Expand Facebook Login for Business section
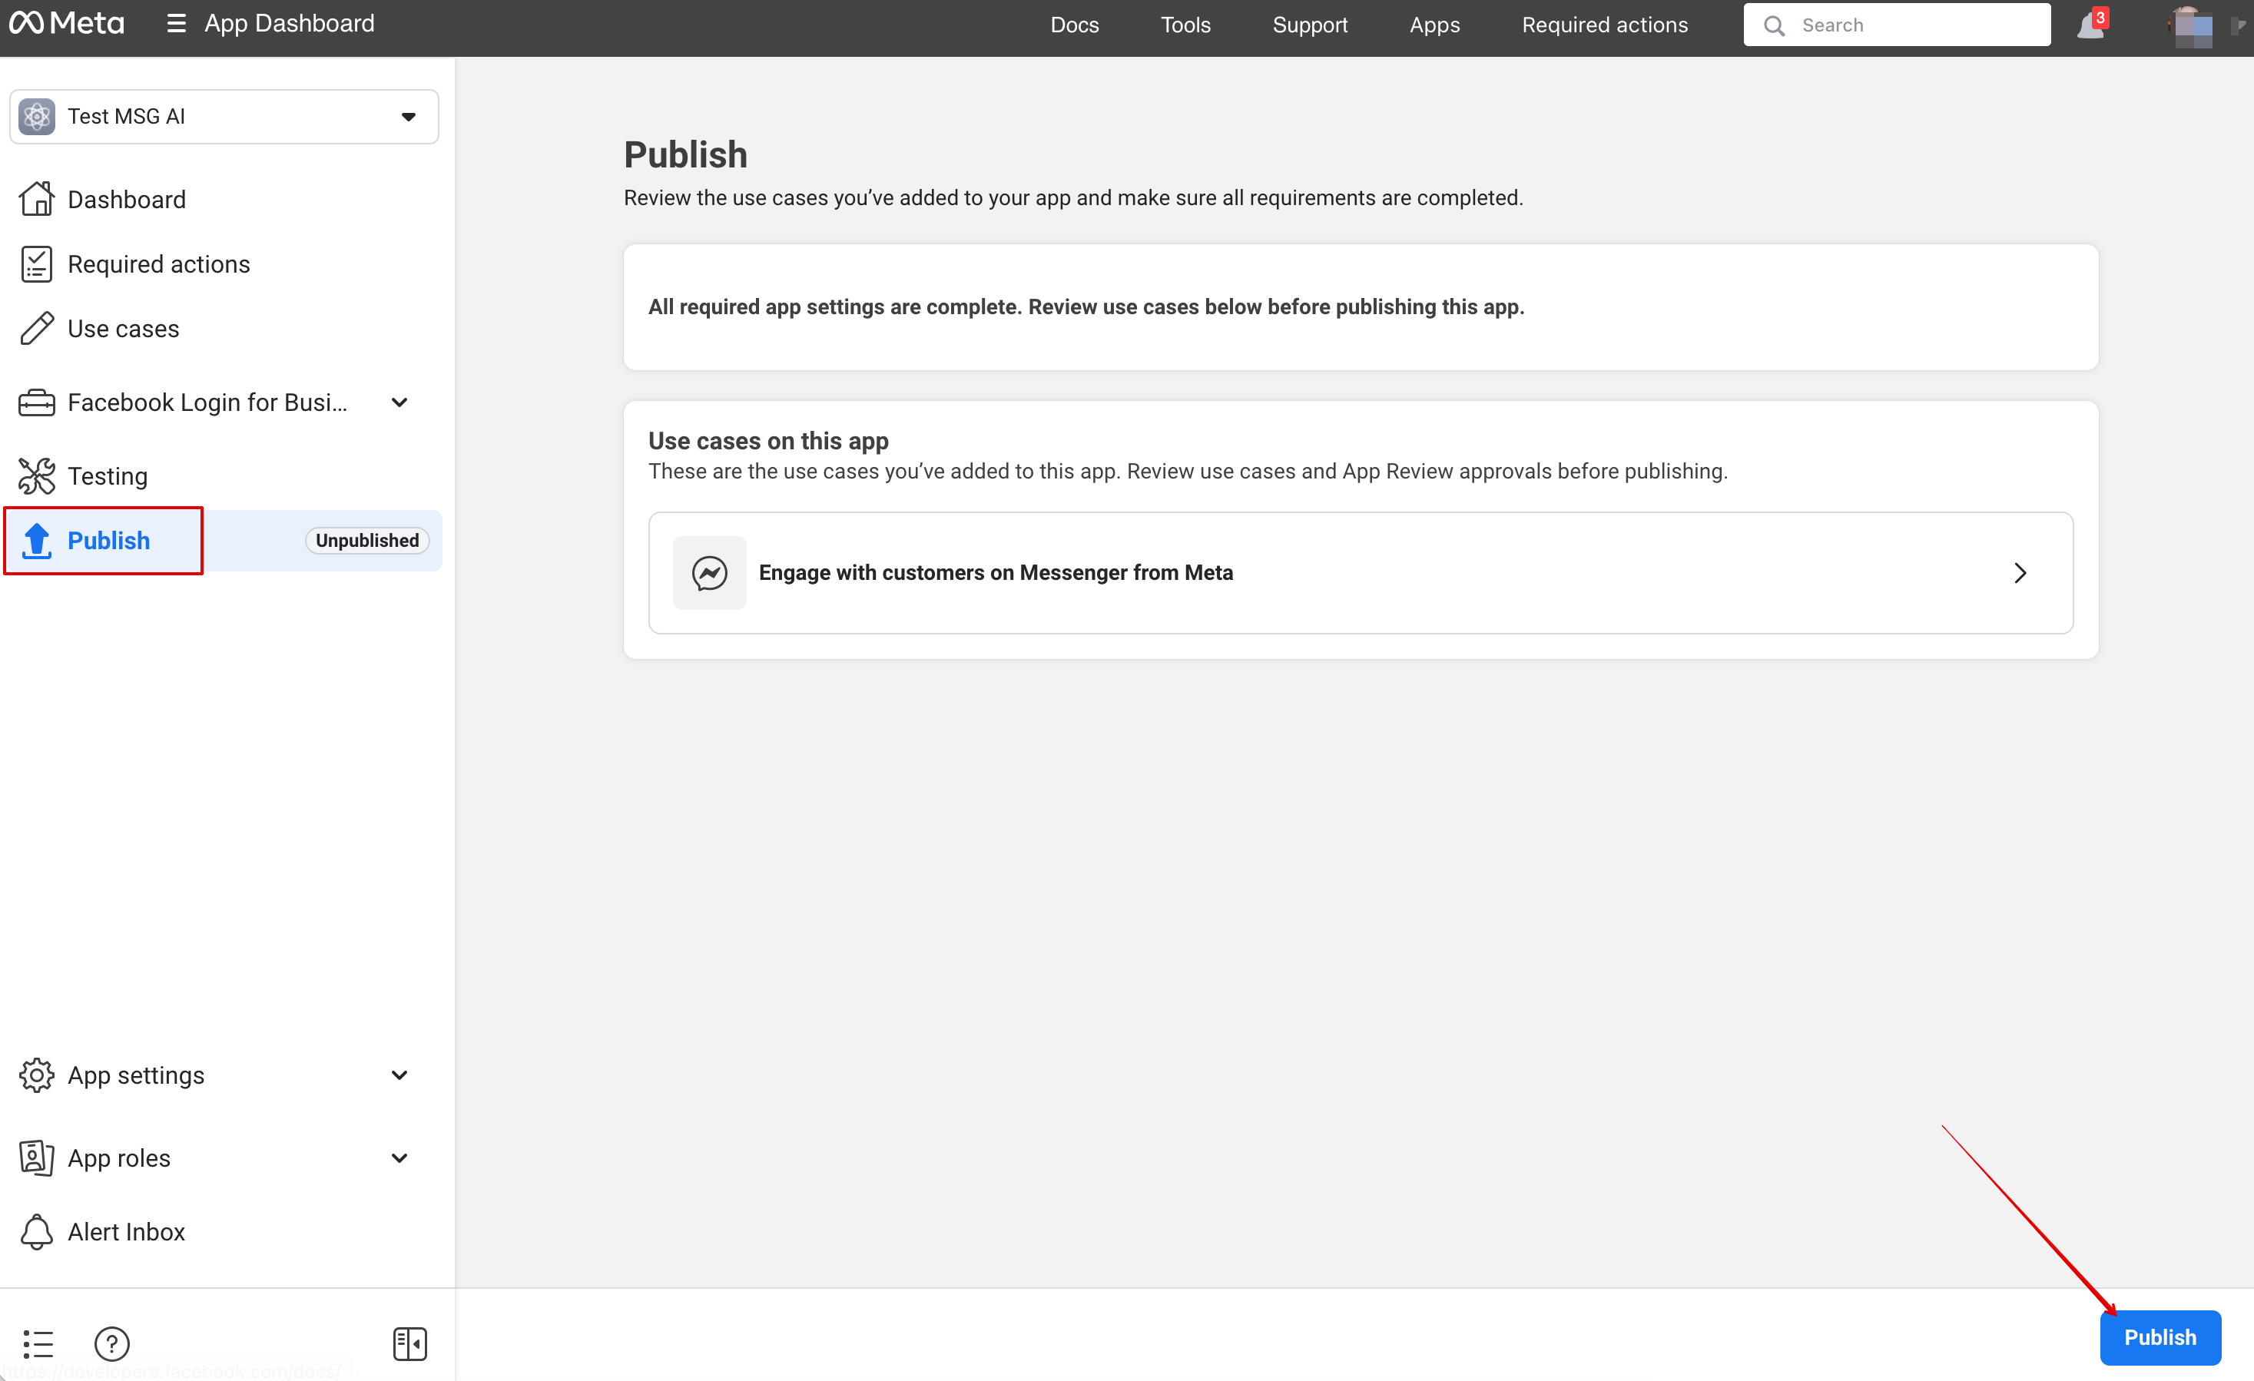Image resolution: width=2254 pixels, height=1381 pixels. (399, 402)
